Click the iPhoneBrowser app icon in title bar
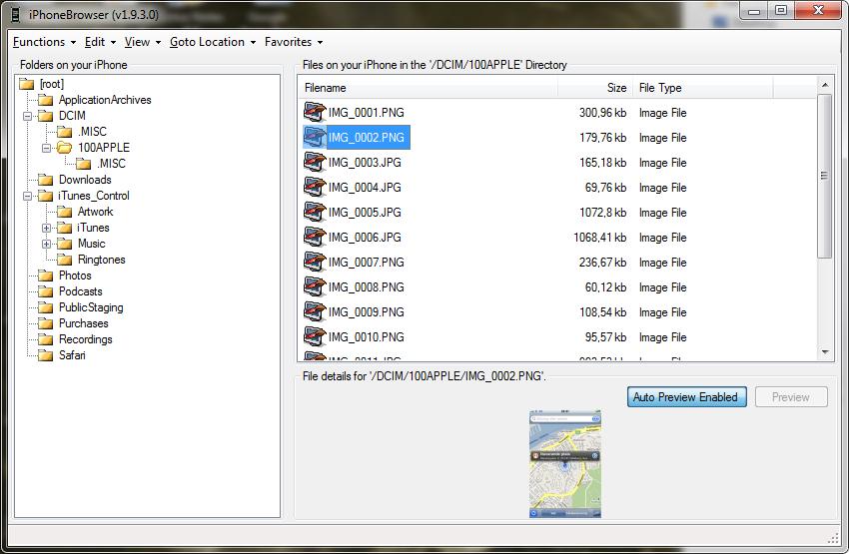This screenshot has width=849, height=554. point(15,13)
